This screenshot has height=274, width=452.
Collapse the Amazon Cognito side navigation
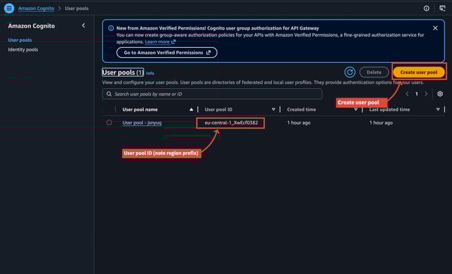(84, 26)
